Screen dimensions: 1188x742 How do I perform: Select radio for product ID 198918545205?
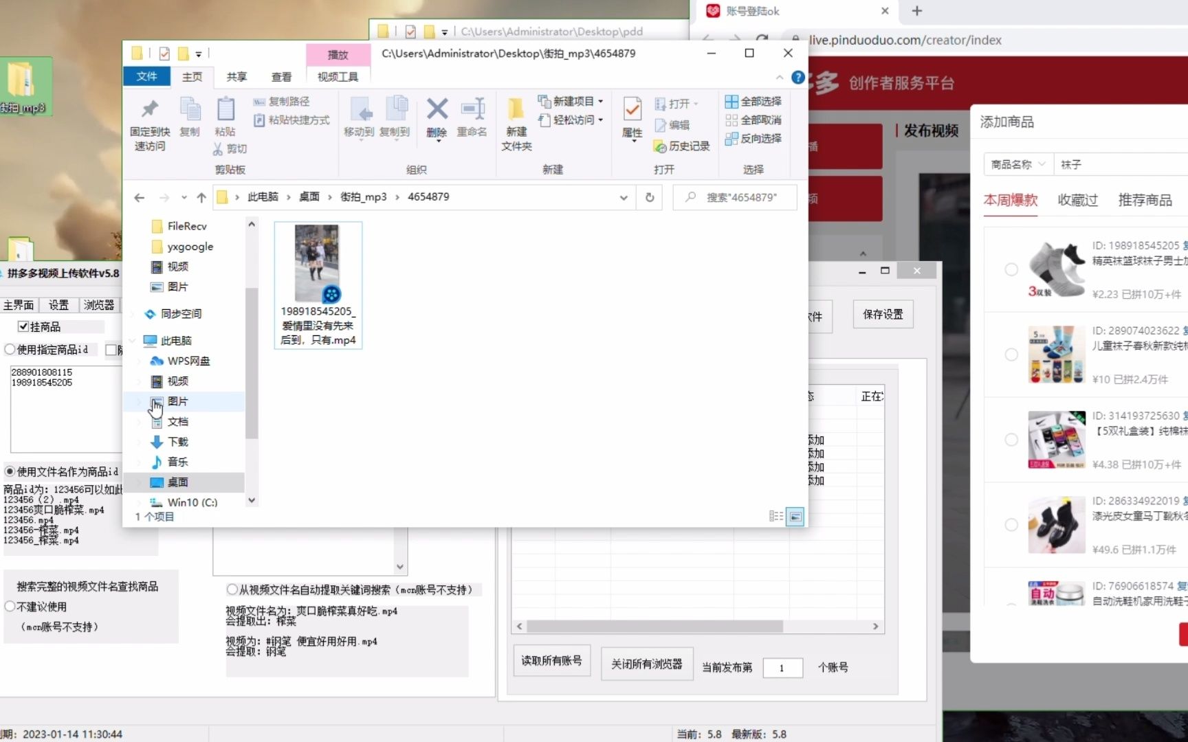coord(1011,270)
